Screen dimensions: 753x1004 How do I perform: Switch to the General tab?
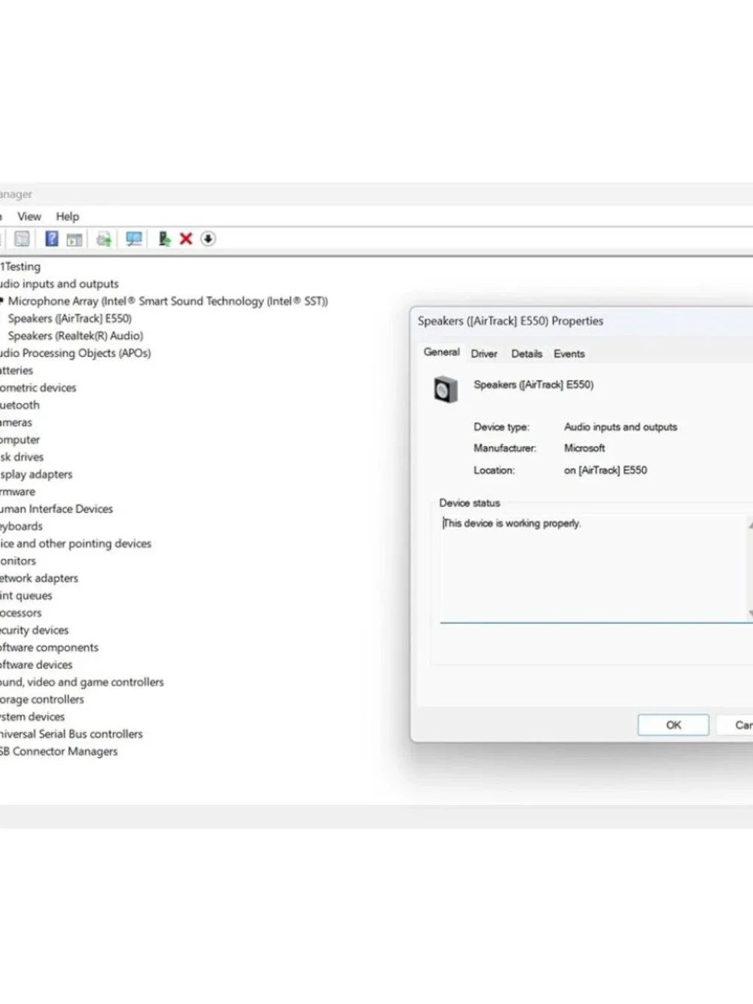pyautogui.click(x=441, y=352)
